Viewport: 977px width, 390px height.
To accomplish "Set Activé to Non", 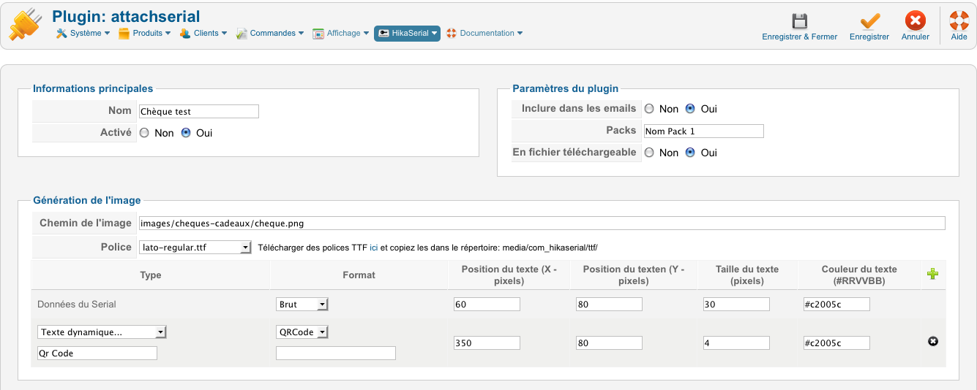I will [144, 133].
